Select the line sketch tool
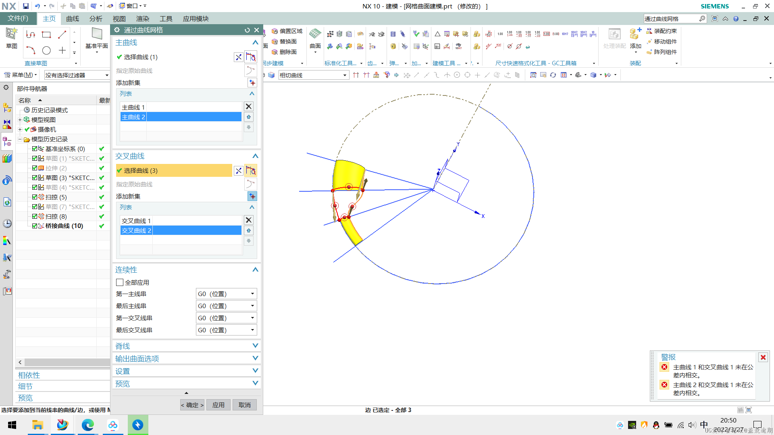This screenshot has width=774, height=435. pyautogui.click(x=62, y=35)
